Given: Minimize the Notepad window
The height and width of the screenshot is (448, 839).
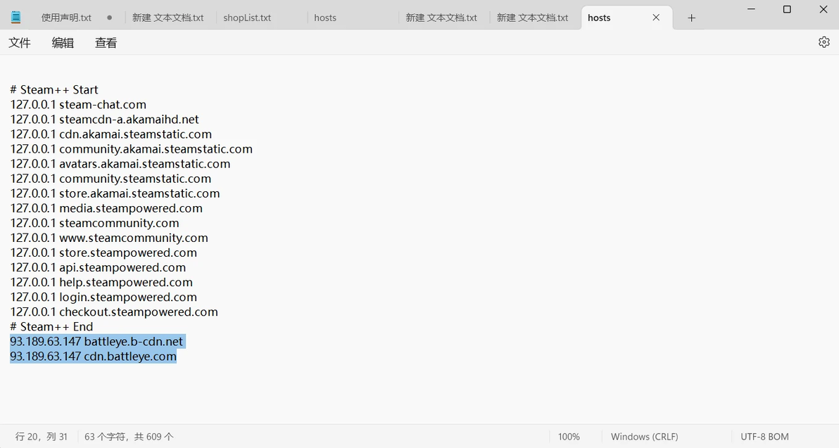Looking at the screenshot, I should click(751, 9).
